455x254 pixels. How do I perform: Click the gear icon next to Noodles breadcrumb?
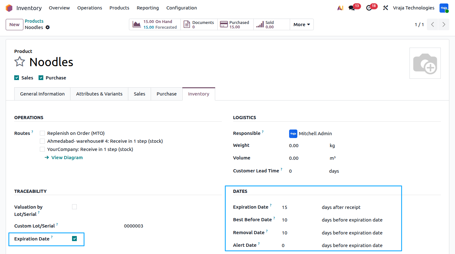(48, 27)
